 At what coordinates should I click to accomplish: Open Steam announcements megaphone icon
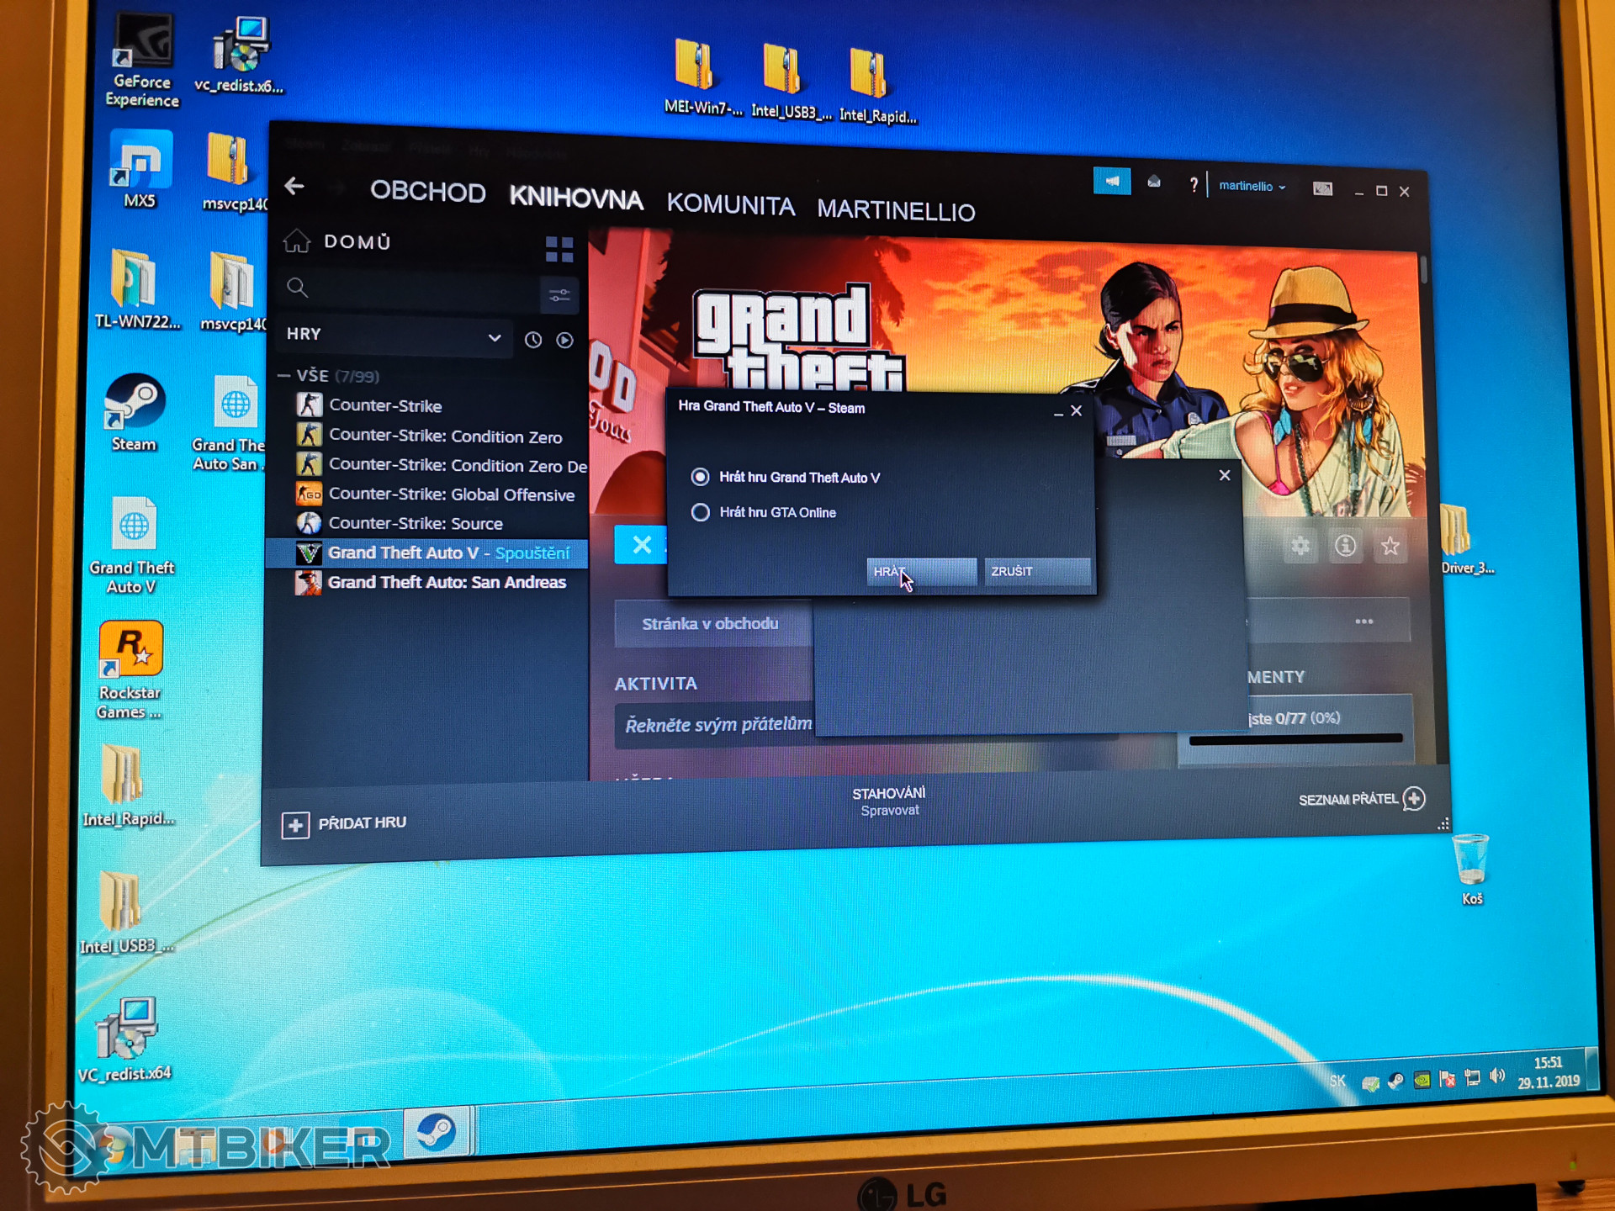1111,181
